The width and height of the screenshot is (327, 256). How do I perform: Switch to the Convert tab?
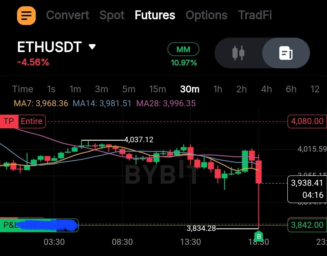pos(68,15)
